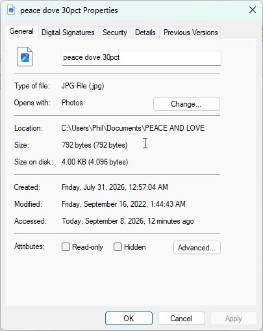263x331 pixels.
Task: Click the title bar image file icon
Action: 11,10
